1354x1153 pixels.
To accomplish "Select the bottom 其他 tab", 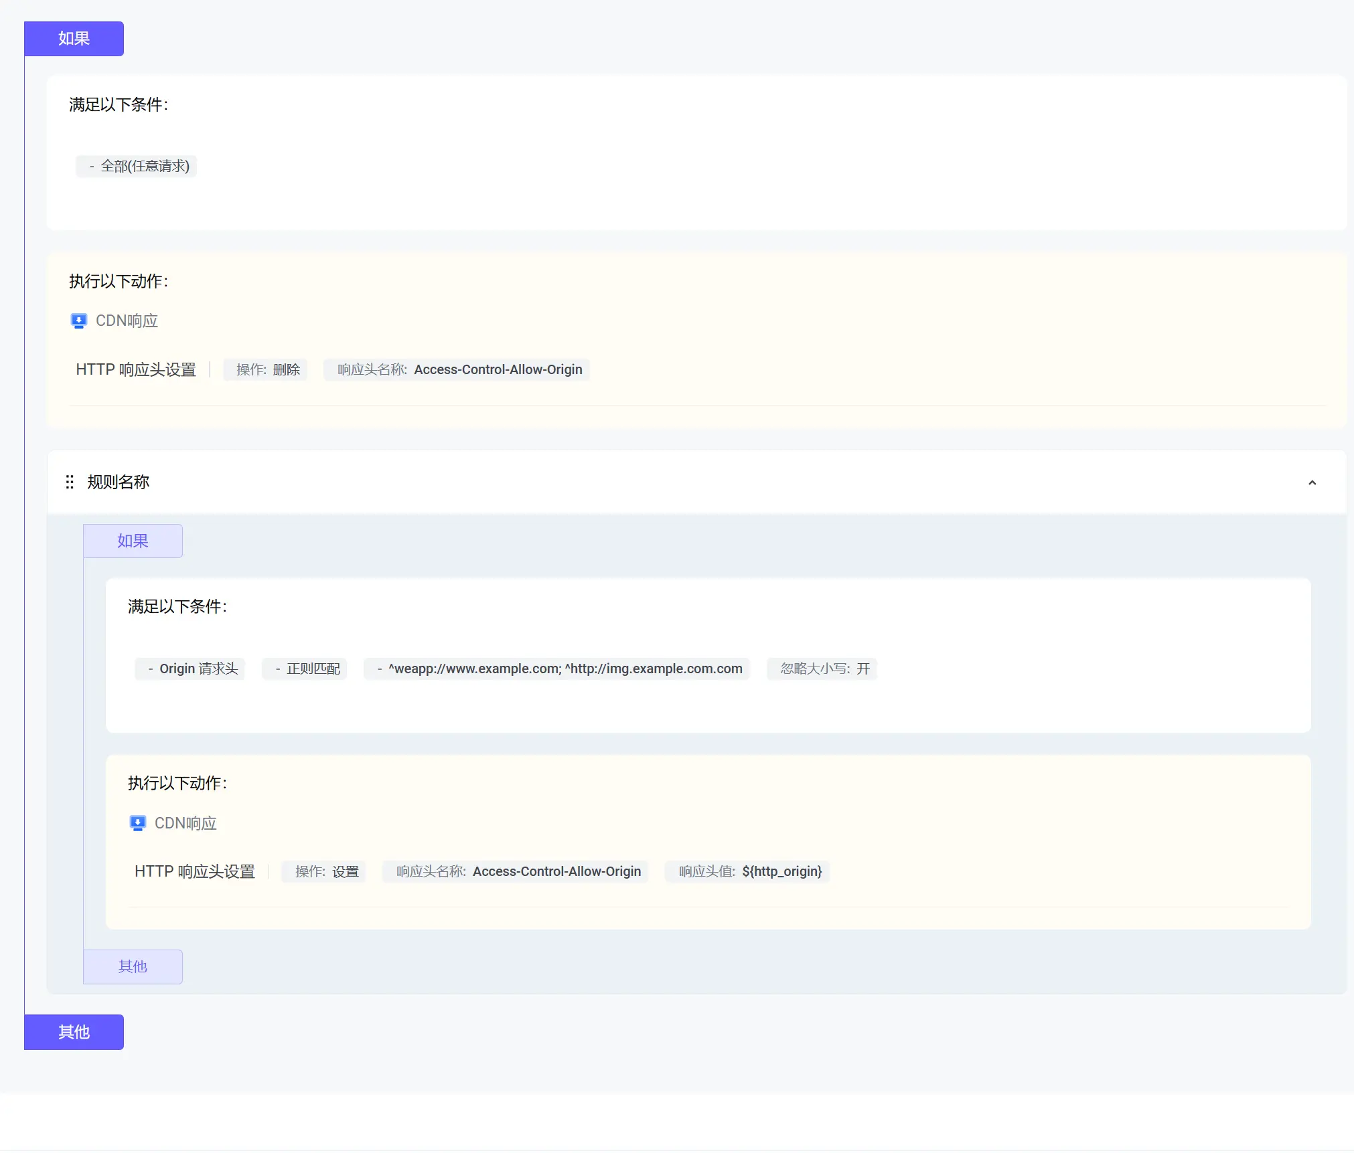I will pos(74,1032).
